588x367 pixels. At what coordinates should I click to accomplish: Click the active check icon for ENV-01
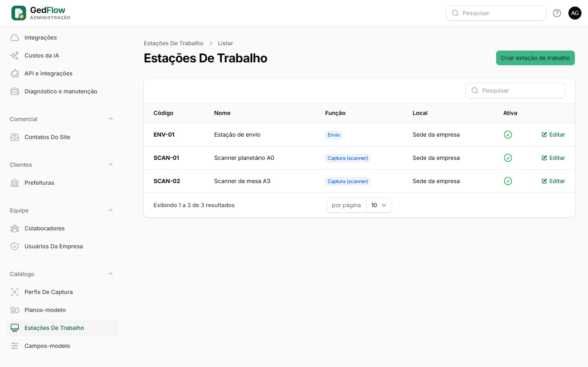(508, 135)
